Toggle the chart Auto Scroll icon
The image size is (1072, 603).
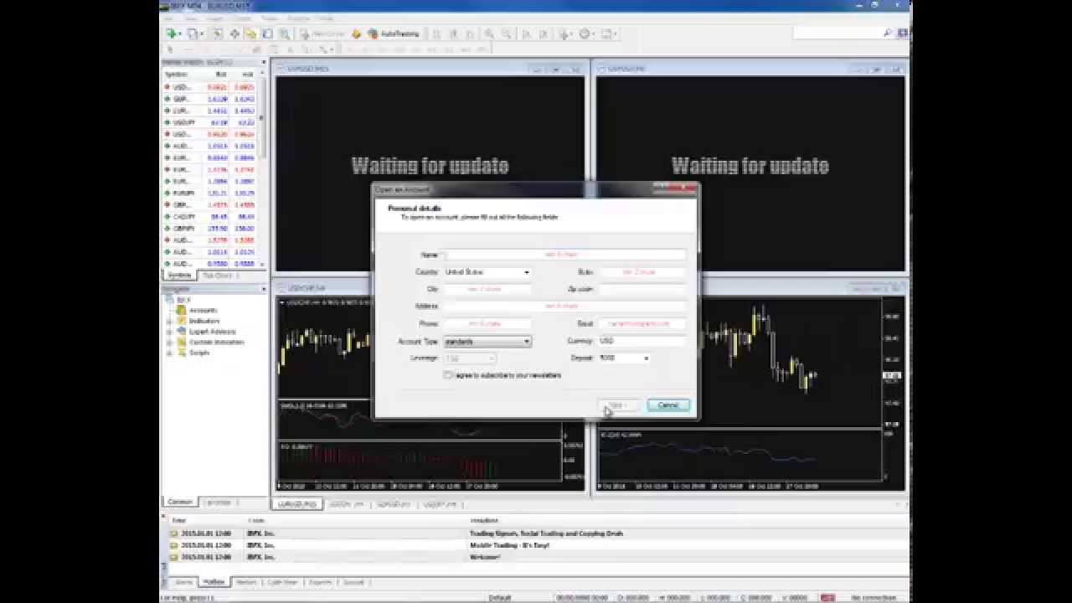pyautogui.click(x=526, y=33)
